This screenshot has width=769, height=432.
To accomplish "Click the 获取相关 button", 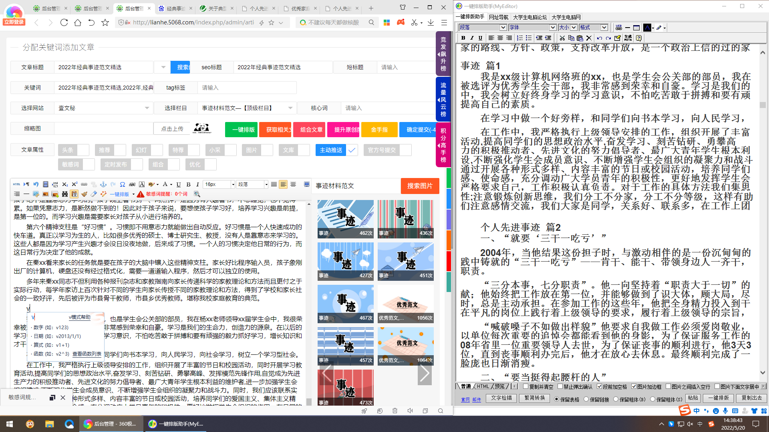I will coord(275,130).
